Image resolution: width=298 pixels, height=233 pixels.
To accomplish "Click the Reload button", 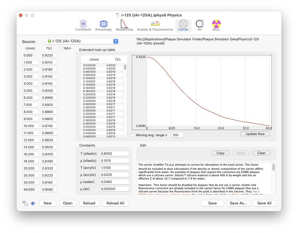I will 89,203.
